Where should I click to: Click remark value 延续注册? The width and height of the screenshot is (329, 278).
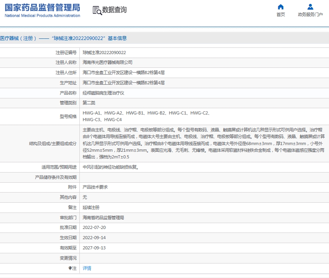(x=91, y=207)
